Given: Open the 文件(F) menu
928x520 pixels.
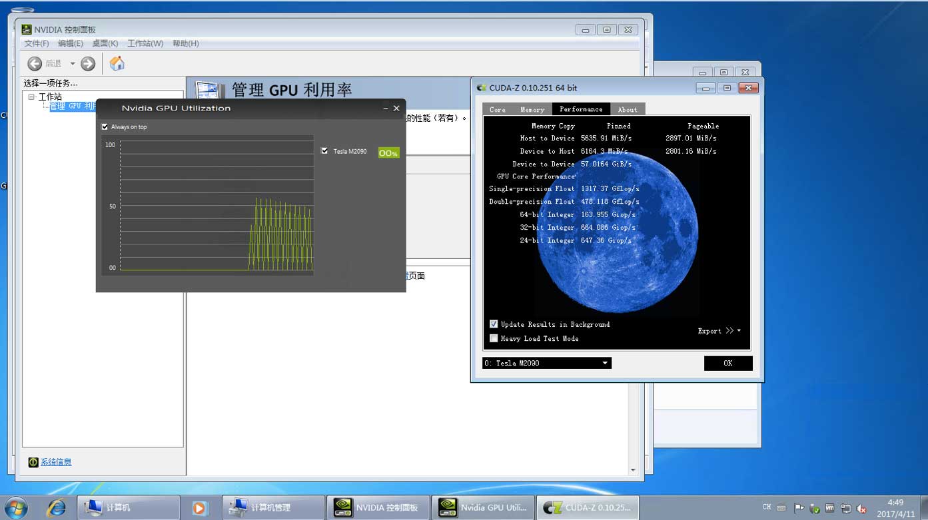Looking at the screenshot, I should [x=37, y=43].
